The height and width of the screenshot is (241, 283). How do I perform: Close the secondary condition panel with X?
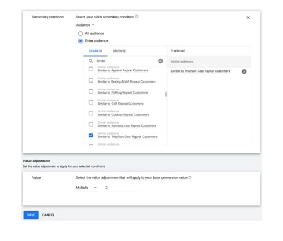[x=248, y=18]
